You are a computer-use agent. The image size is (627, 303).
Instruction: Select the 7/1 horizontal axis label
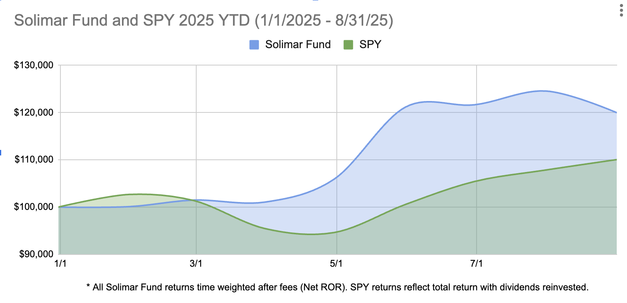coord(476,264)
